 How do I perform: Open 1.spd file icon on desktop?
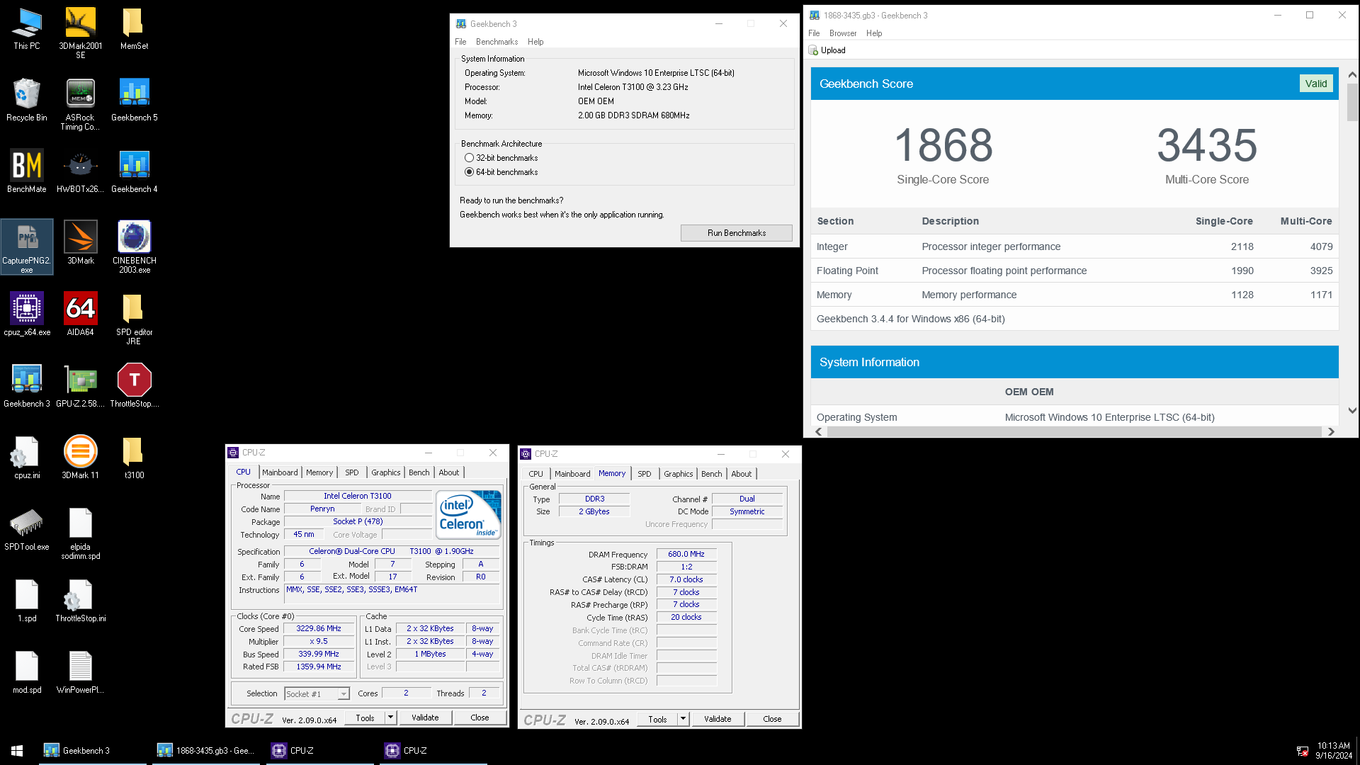pos(27,601)
